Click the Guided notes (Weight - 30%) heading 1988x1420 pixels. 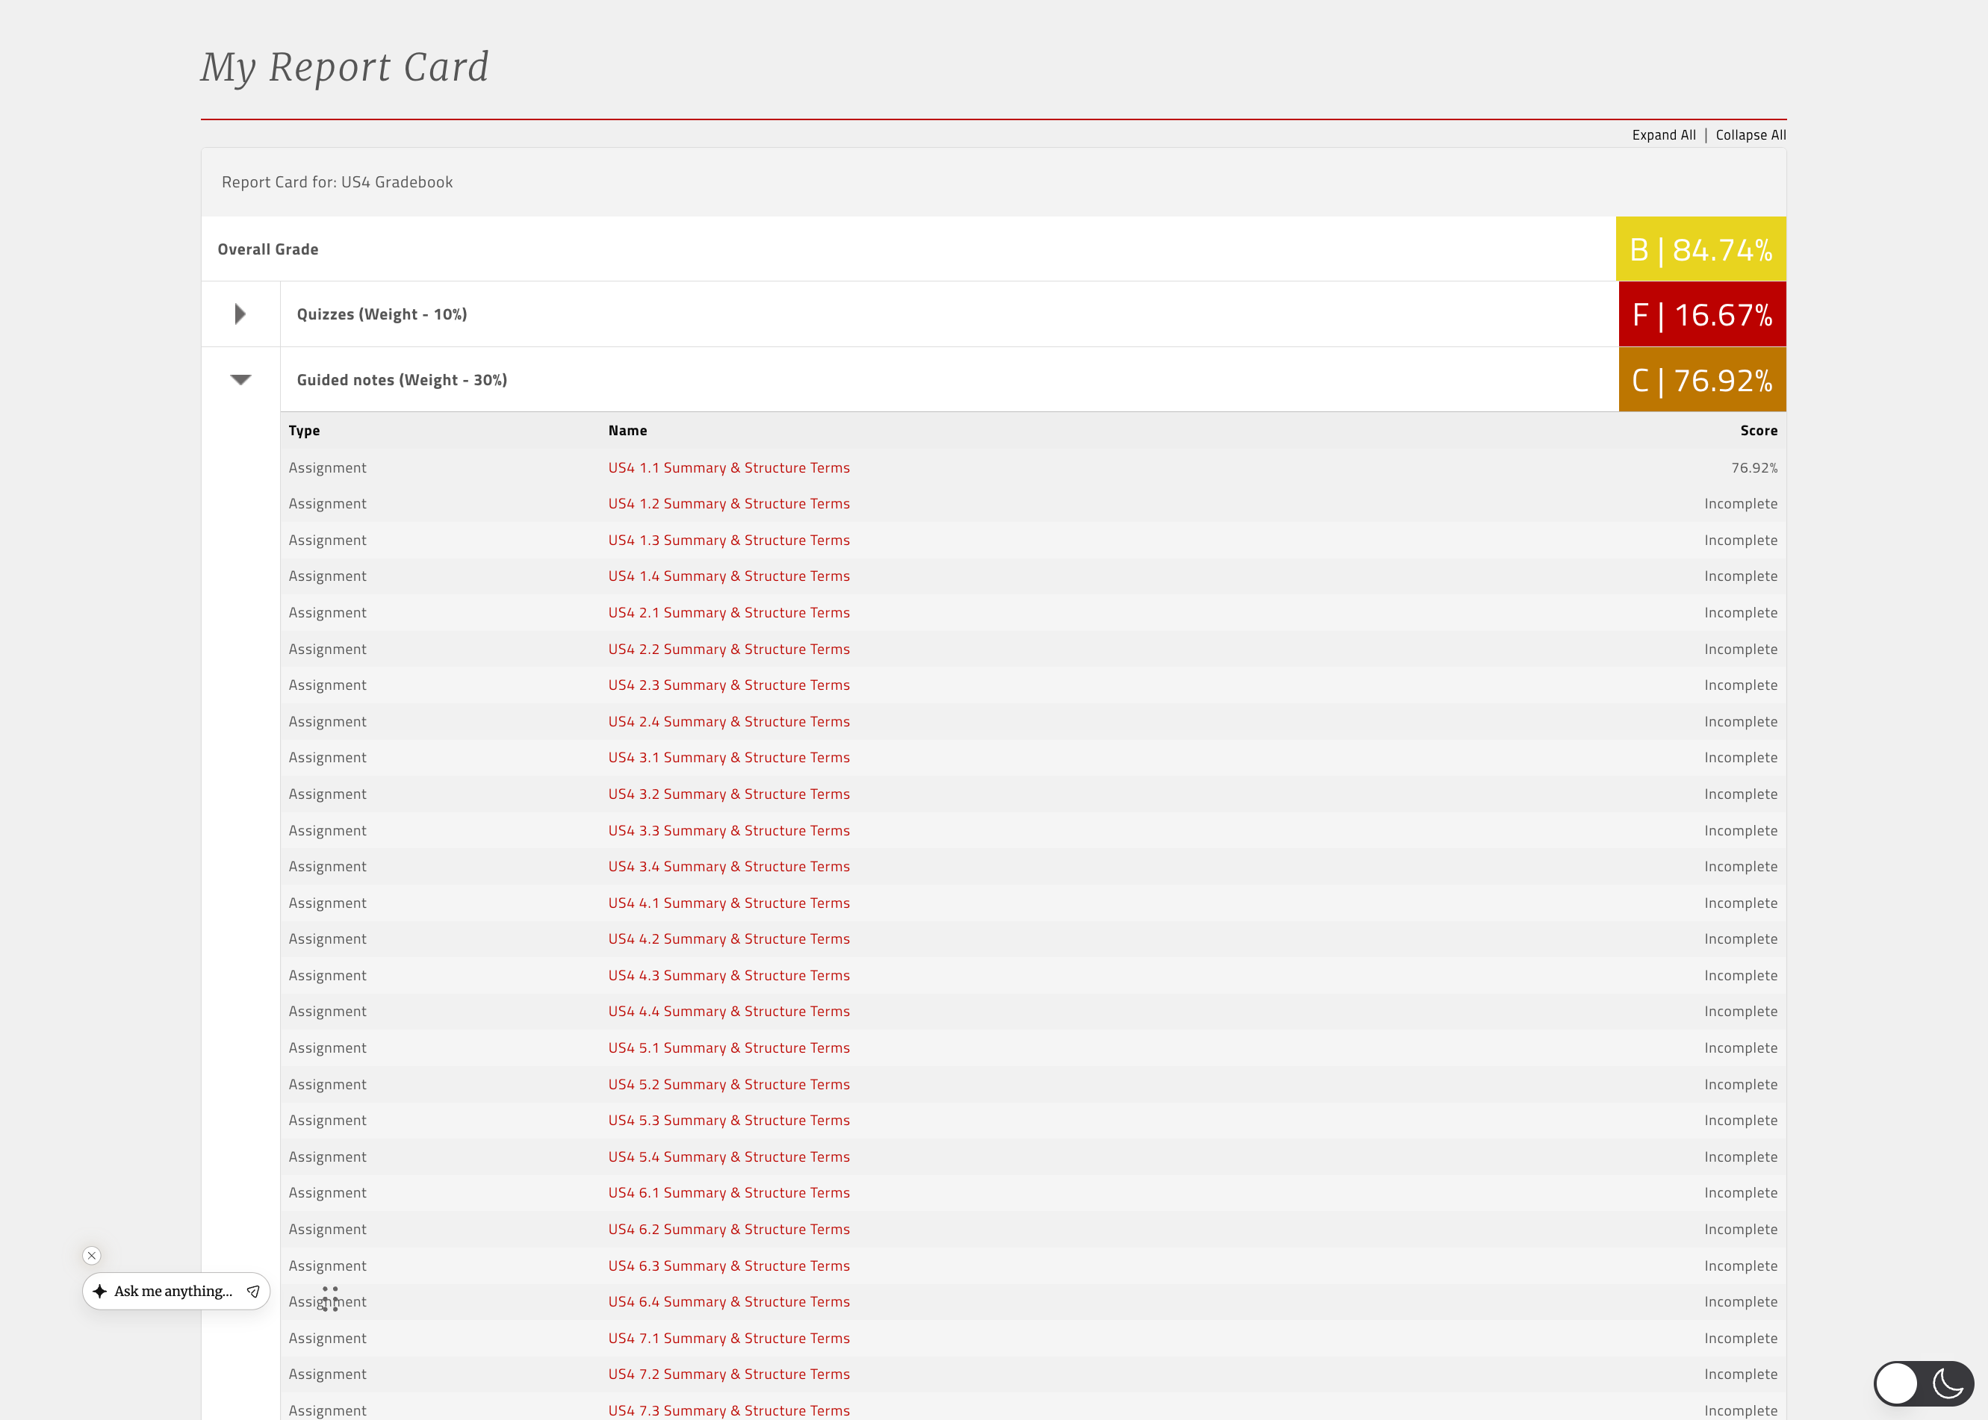[402, 379]
